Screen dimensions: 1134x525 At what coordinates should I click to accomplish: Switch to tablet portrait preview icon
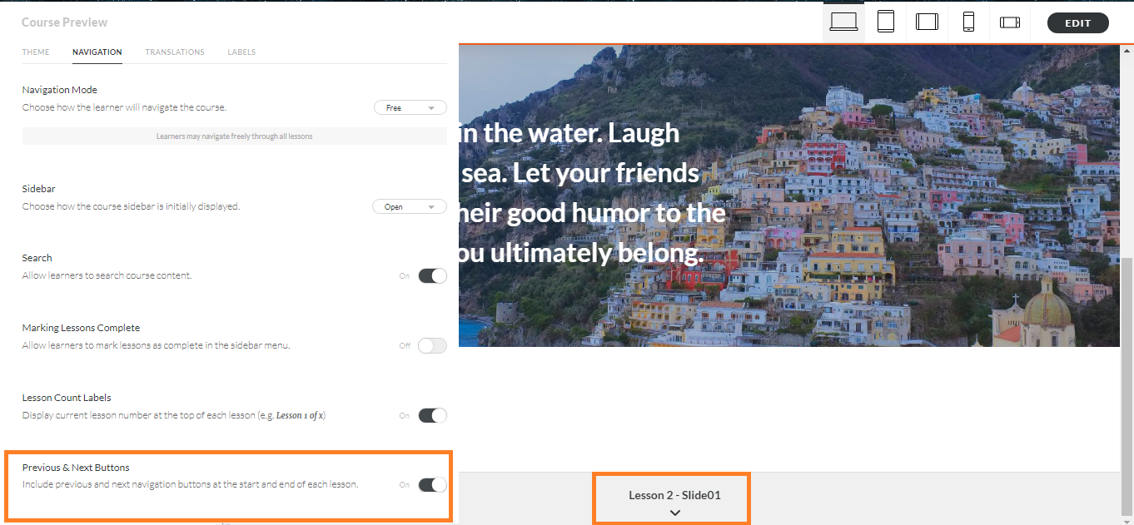pyautogui.click(x=886, y=22)
